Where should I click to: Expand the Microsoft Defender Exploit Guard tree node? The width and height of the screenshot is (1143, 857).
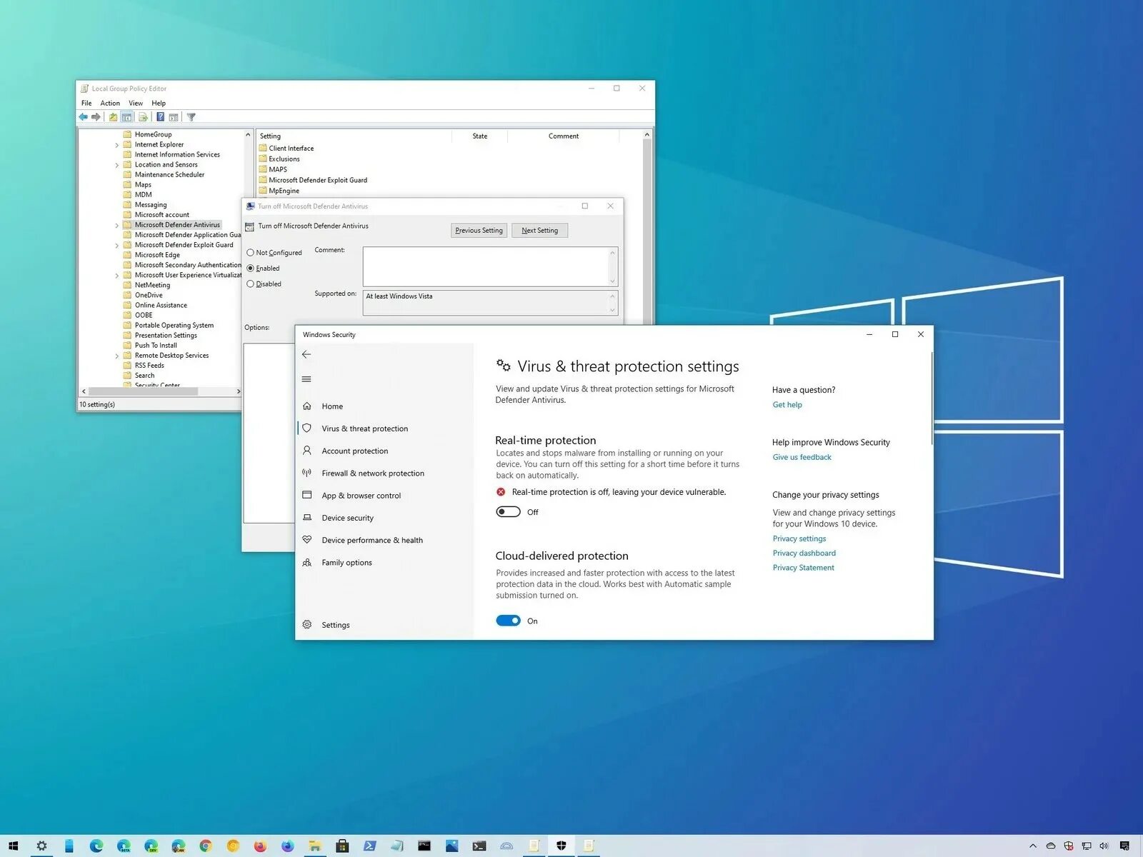[x=117, y=245]
